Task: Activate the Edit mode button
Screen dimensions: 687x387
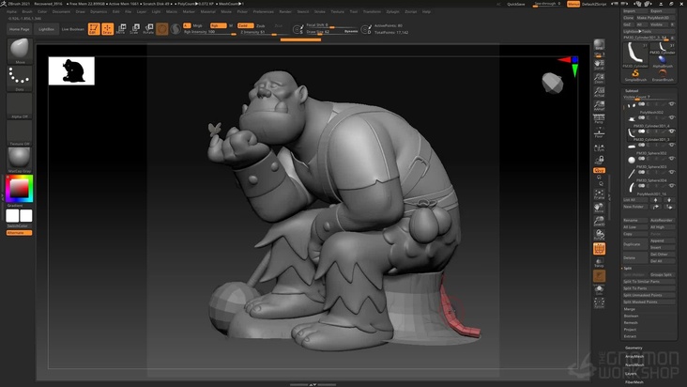Action: pyautogui.click(x=94, y=29)
